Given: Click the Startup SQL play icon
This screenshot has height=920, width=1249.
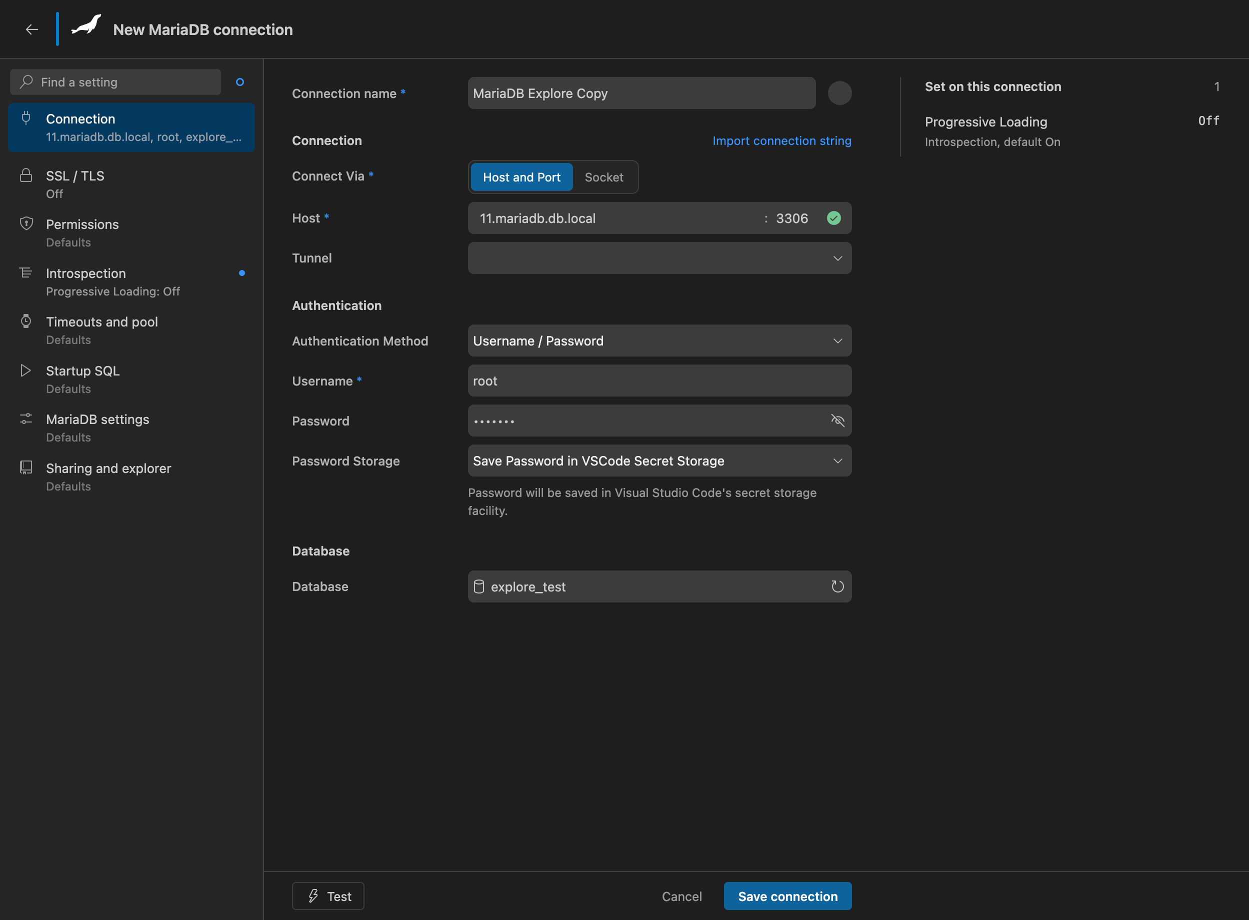Looking at the screenshot, I should pos(26,370).
